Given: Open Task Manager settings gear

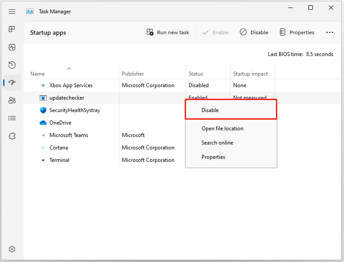Looking at the screenshot, I should 12,249.
